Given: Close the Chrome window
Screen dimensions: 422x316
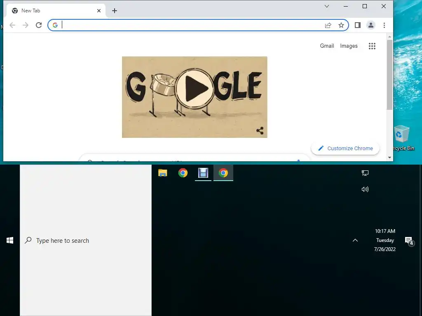Looking at the screenshot, I should tap(384, 6).
